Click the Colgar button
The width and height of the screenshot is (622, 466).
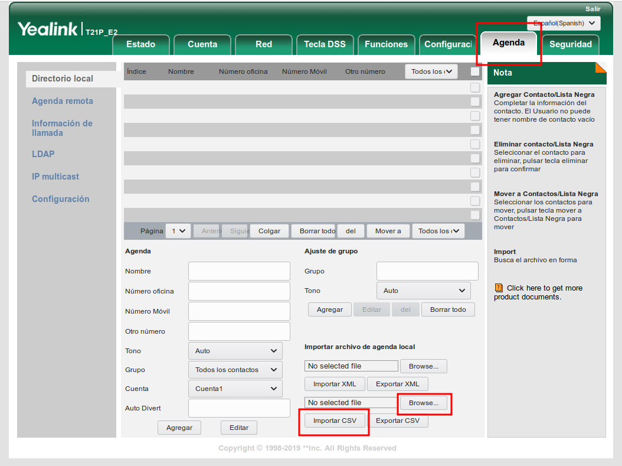coord(269,231)
